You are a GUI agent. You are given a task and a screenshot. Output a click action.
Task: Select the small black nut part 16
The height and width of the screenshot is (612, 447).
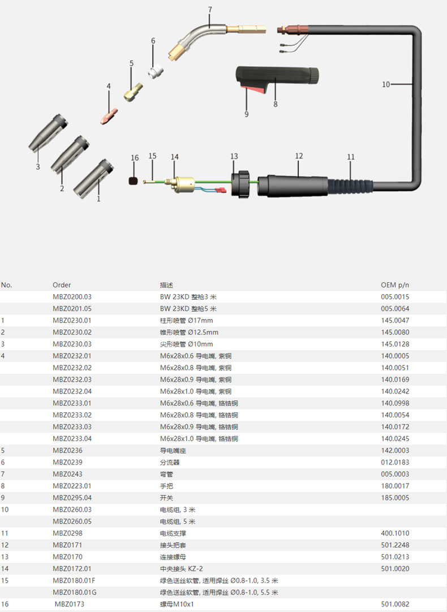coord(134,181)
